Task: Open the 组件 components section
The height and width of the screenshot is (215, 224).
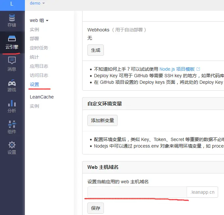Action: click(x=12, y=127)
